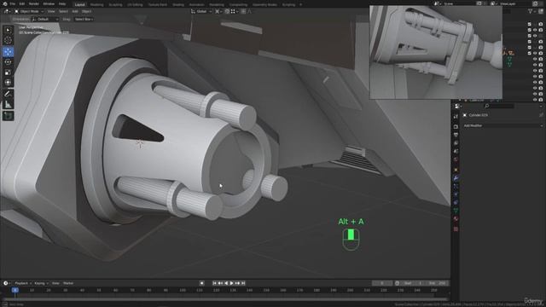
Task: Open the snapping options dropdown
Action: [x=234, y=11]
